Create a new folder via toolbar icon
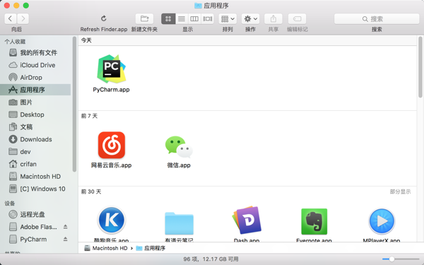The height and width of the screenshot is (265, 424). [144, 18]
